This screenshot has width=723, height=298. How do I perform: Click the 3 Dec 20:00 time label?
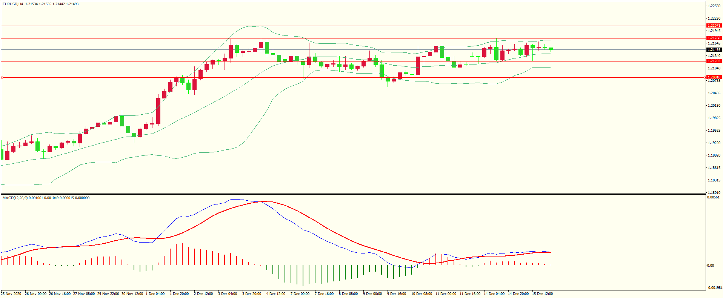(x=252, y=294)
